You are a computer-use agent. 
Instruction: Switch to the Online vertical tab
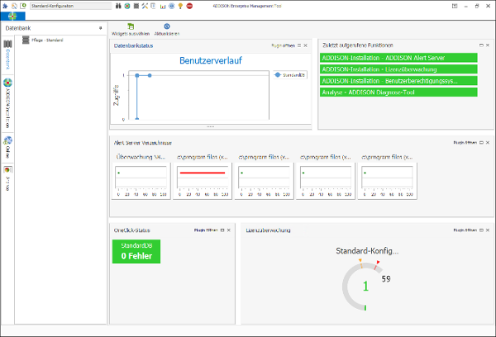point(8,148)
